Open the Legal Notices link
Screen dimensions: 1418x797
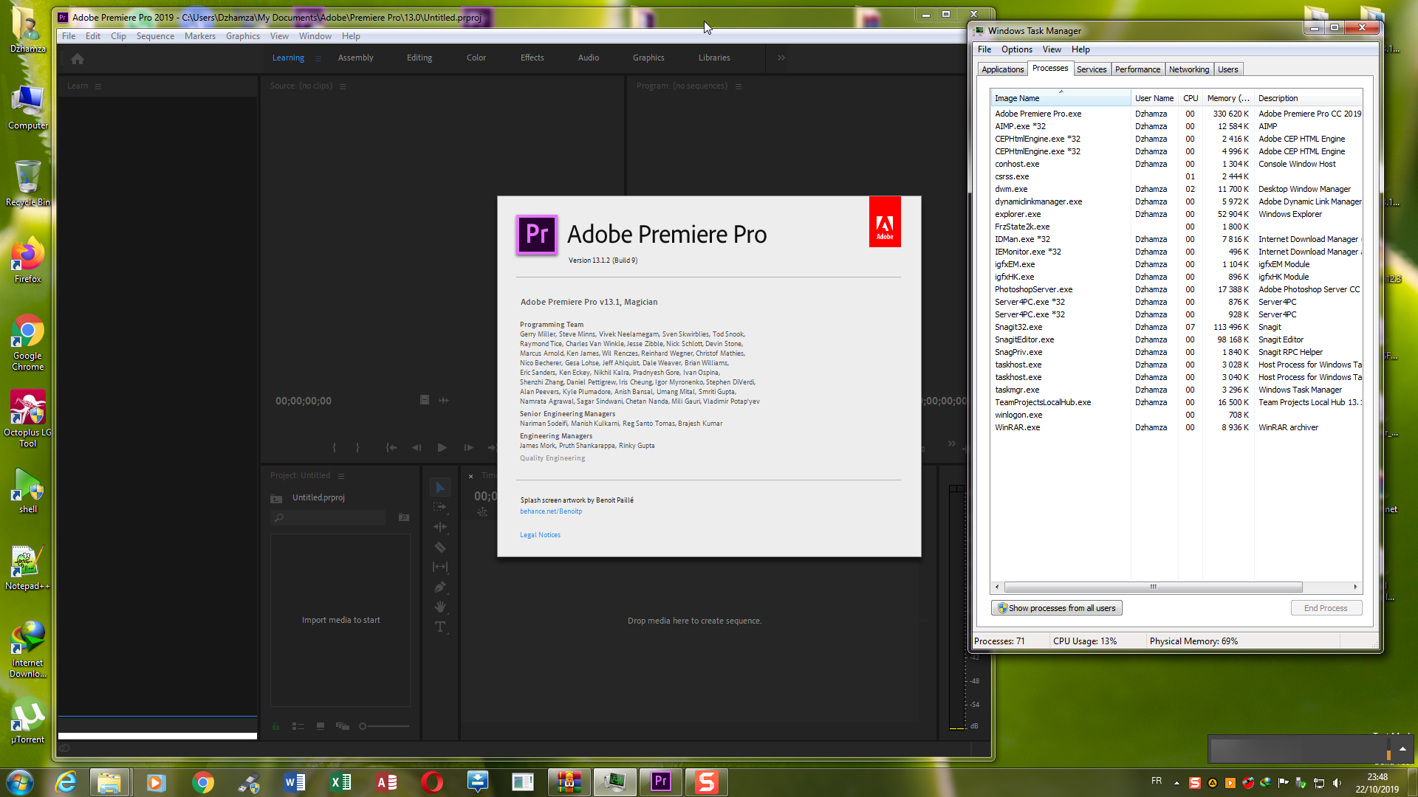tap(540, 535)
